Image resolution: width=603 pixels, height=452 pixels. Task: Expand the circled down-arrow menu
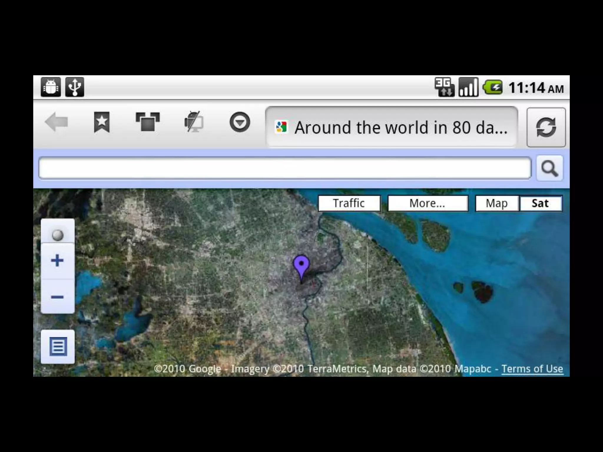click(240, 122)
